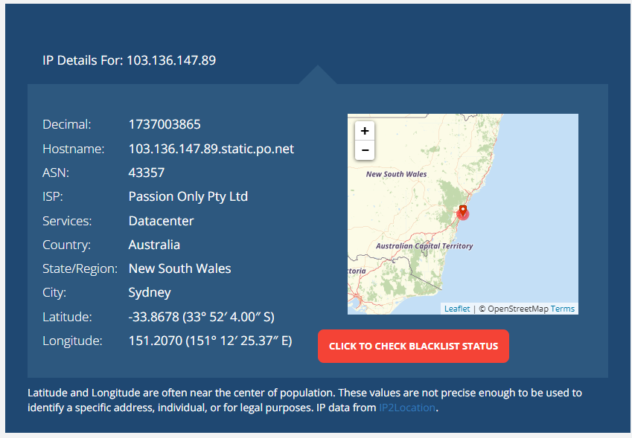Click Australian Capital Territory label on map
632x438 pixels.
point(424,246)
